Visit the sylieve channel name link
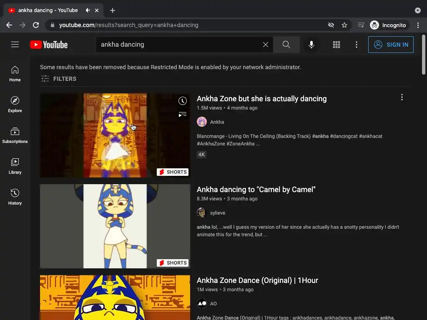The height and width of the screenshot is (320, 427). 218,213
